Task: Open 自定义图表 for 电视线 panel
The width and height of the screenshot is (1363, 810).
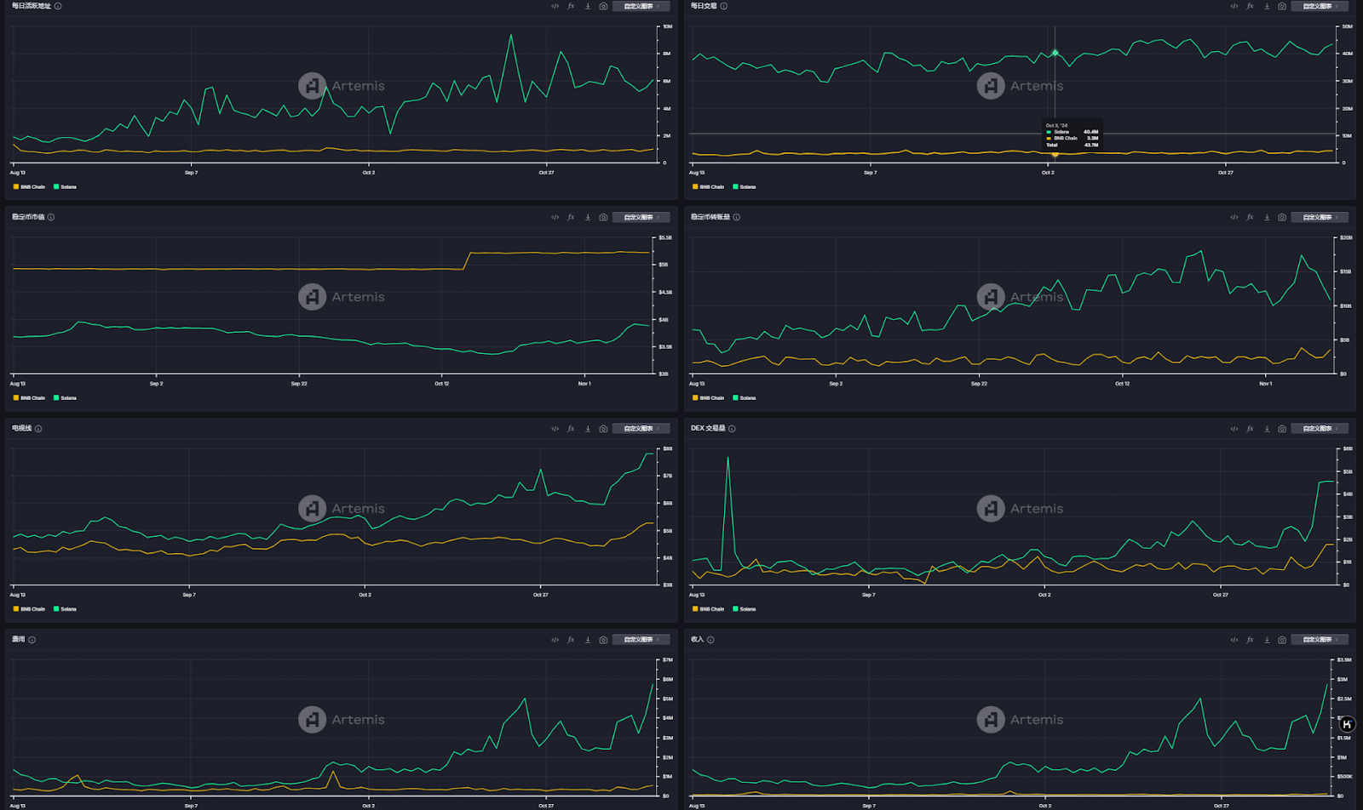Action: (641, 429)
